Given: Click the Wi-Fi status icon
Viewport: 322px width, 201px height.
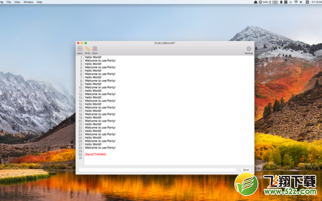Looking at the screenshot, I should (x=296, y=2).
